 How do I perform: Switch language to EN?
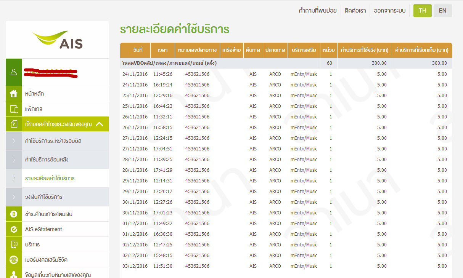point(442,11)
